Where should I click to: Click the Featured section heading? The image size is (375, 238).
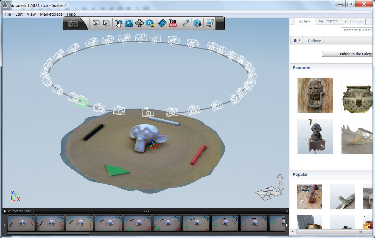(301, 68)
